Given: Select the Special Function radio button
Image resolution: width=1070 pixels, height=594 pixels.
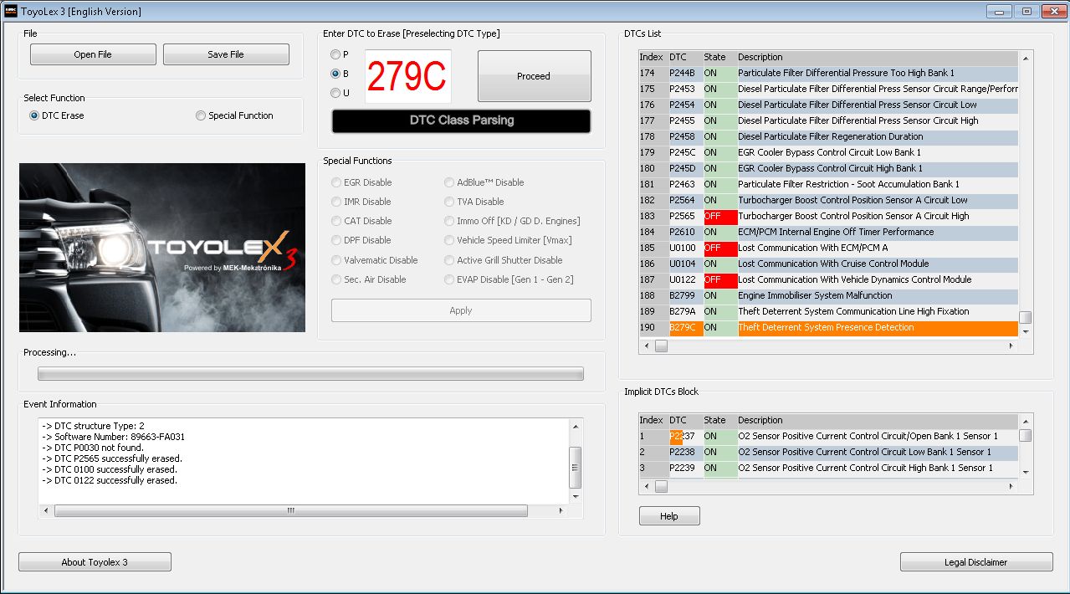Looking at the screenshot, I should click(201, 115).
